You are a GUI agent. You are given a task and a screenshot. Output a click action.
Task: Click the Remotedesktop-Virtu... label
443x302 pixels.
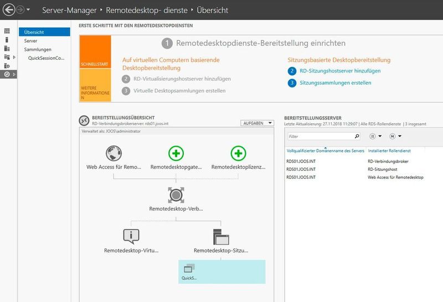tap(131, 251)
